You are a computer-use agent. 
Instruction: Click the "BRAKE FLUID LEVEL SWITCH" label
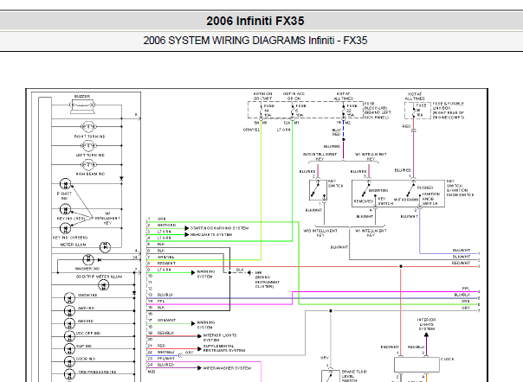coord(354,376)
